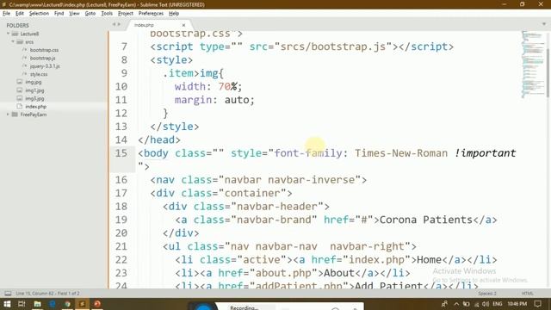Open the tab list dropdown arrow

point(544,24)
